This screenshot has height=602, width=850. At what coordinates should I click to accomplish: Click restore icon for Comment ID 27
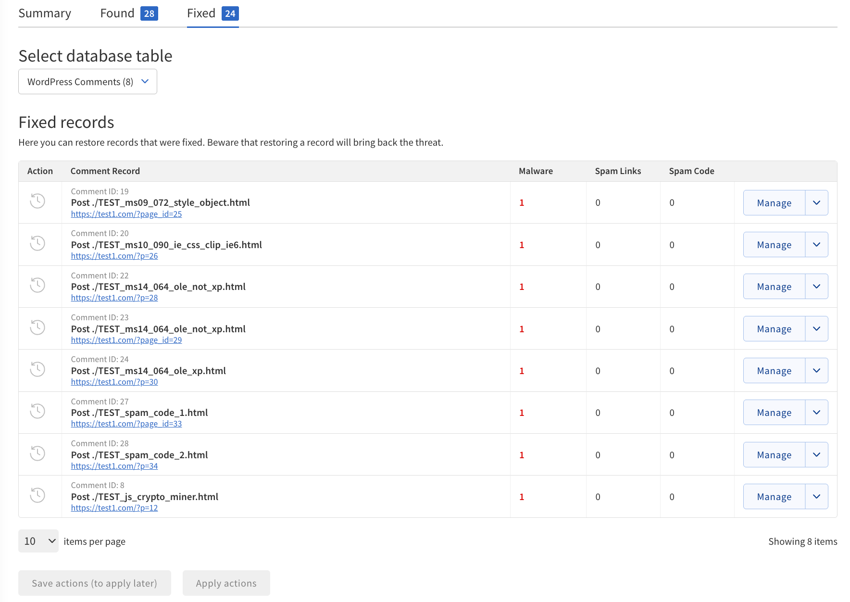tap(37, 411)
